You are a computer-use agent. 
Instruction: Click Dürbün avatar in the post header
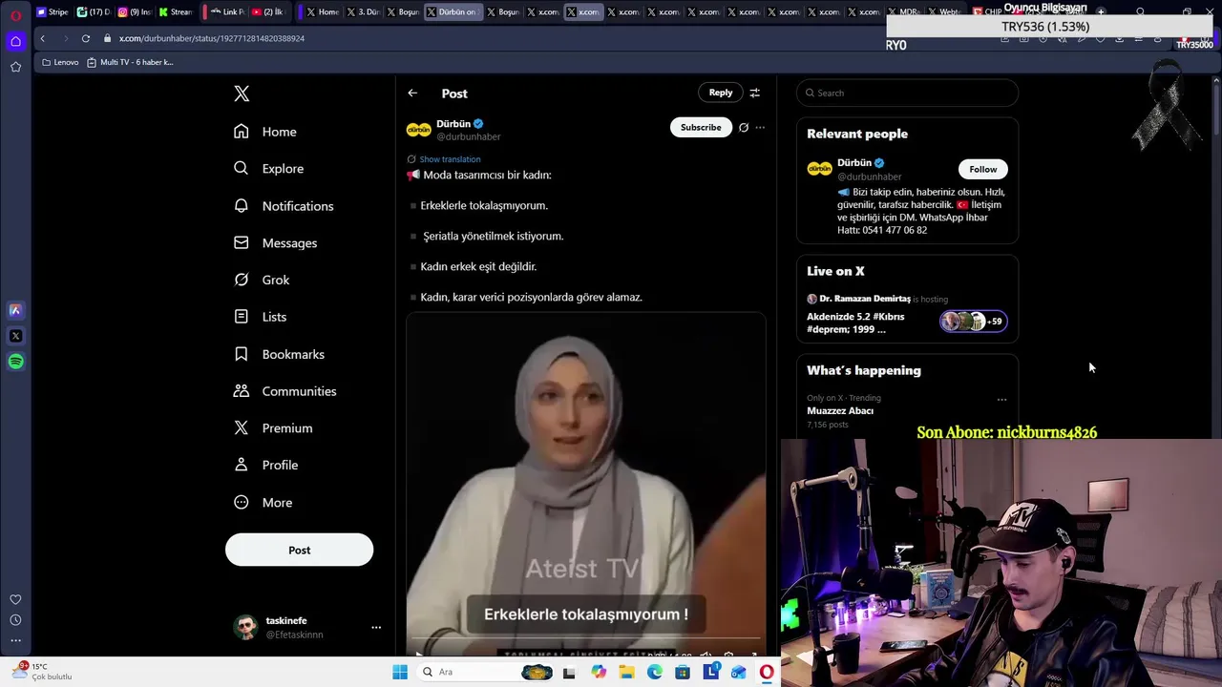[x=419, y=130]
